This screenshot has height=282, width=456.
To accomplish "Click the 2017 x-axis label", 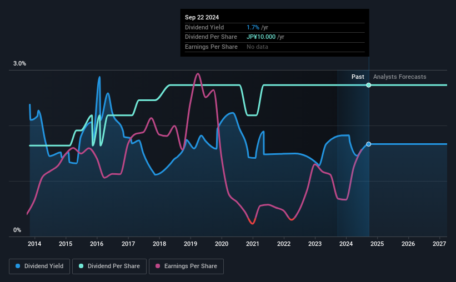I will point(128,244).
